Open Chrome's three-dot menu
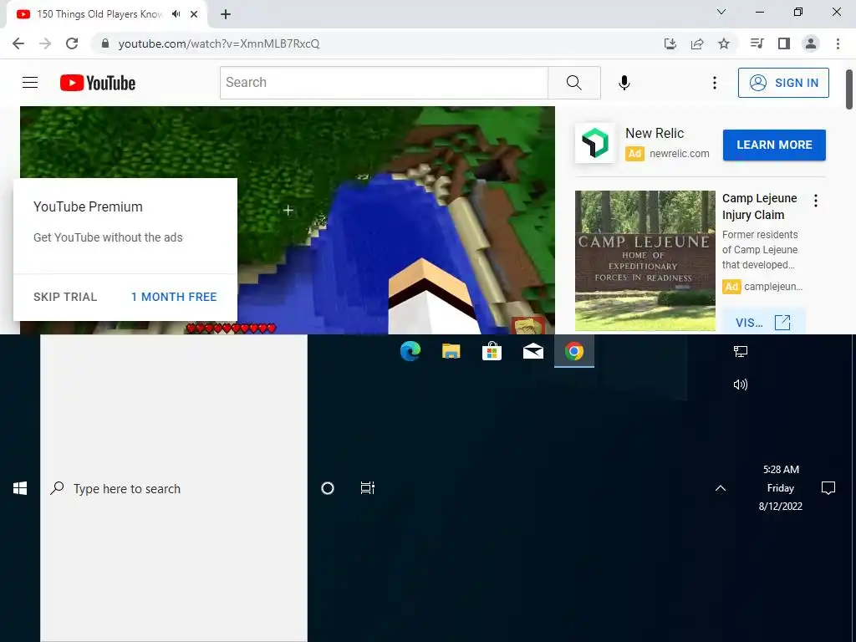Image resolution: width=856 pixels, height=642 pixels. [838, 43]
